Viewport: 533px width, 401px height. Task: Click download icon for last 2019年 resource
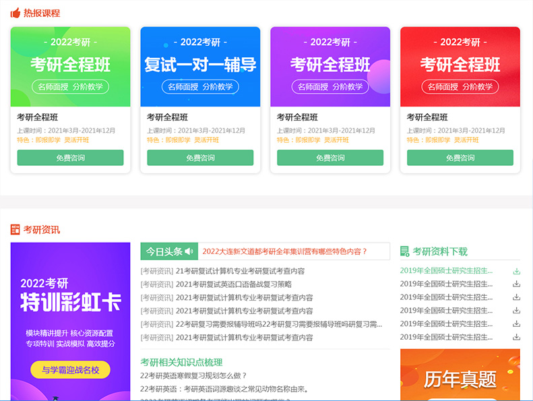point(516,337)
